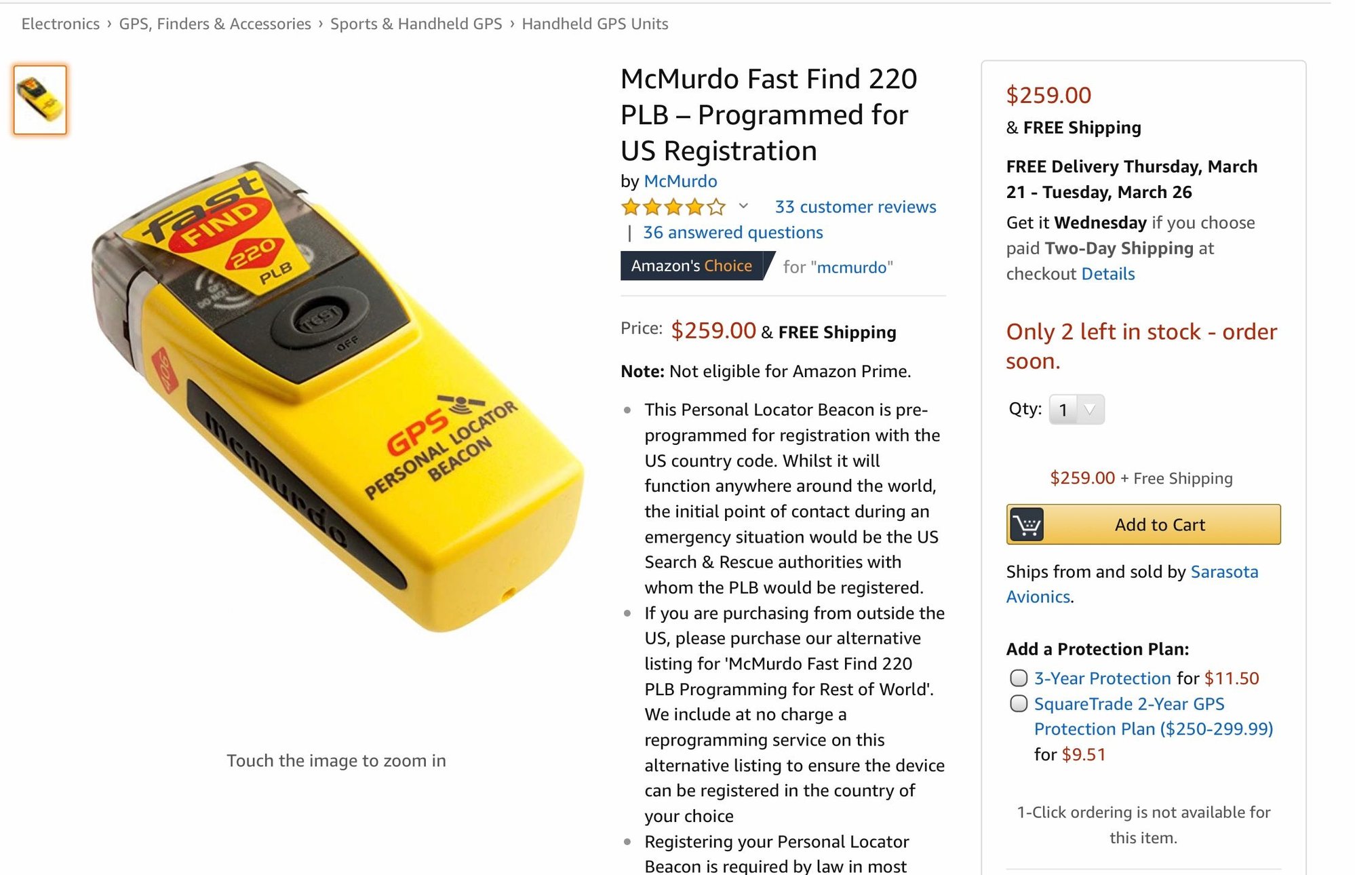
Task: Open the shipping Details link
Action: [x=1107, y=274]
